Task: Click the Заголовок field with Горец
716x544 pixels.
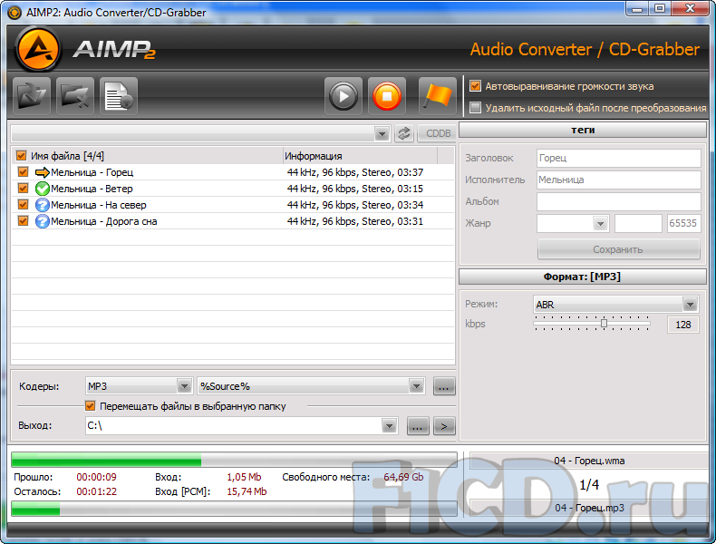Action: 619,158
